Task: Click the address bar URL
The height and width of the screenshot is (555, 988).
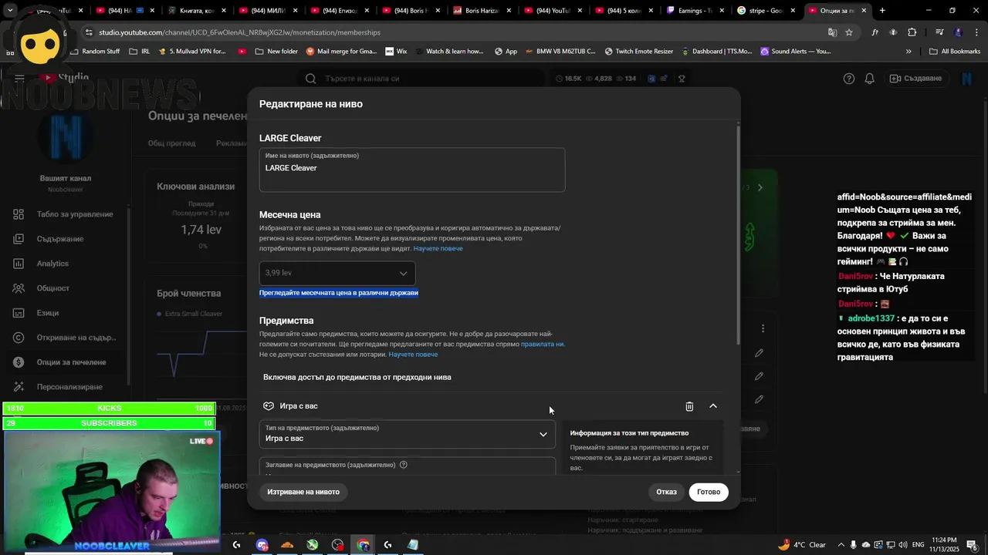Action: 239,32
